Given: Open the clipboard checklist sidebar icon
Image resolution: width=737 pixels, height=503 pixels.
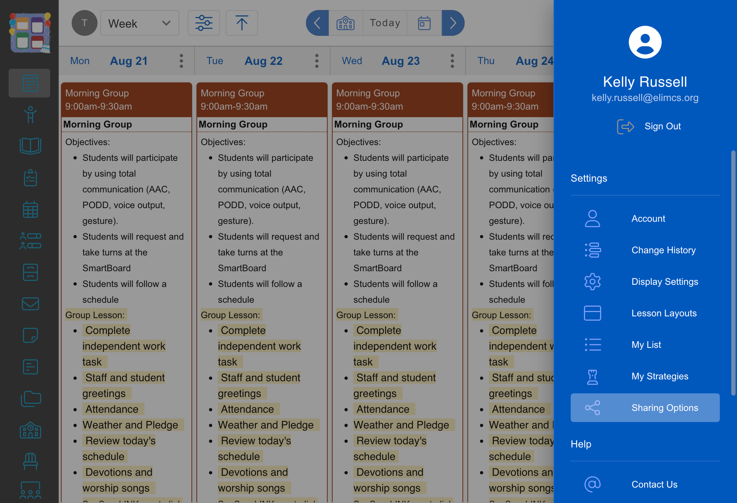Looking at the screenshot, I should pos(30,178).
